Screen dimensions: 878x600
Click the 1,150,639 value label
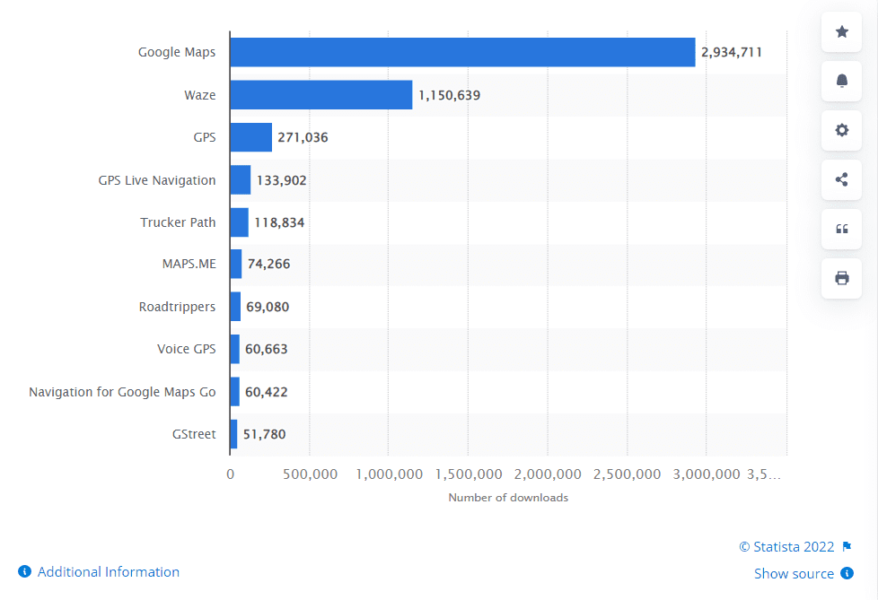tap(449, 96)
